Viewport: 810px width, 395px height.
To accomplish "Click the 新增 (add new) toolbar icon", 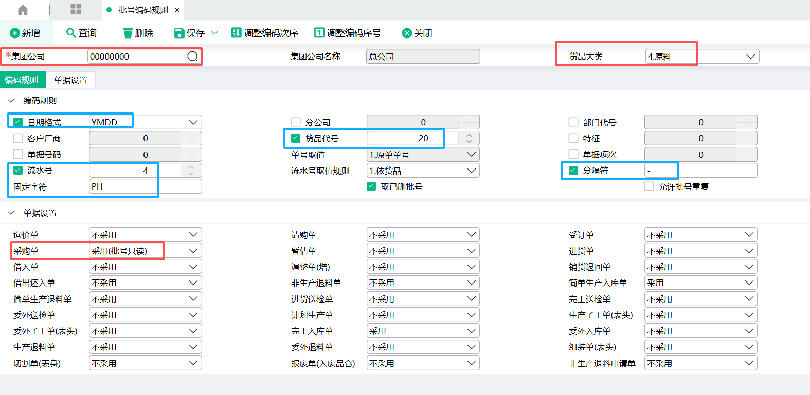I will coord(15,33).
